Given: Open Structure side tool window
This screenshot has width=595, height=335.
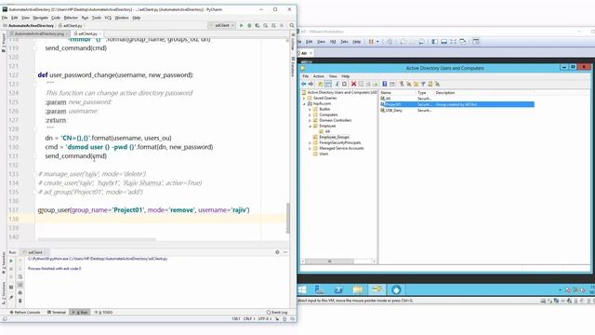Looking at the screenshot, I should (4, 294).
